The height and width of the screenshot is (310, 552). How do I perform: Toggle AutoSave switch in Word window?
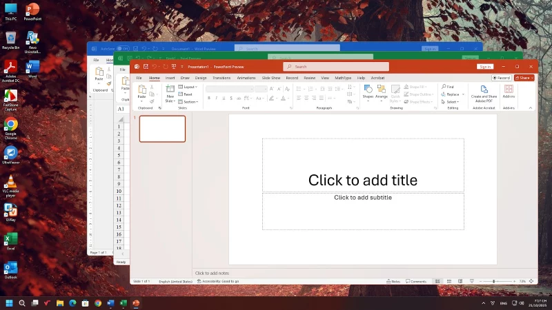(123, 49)
